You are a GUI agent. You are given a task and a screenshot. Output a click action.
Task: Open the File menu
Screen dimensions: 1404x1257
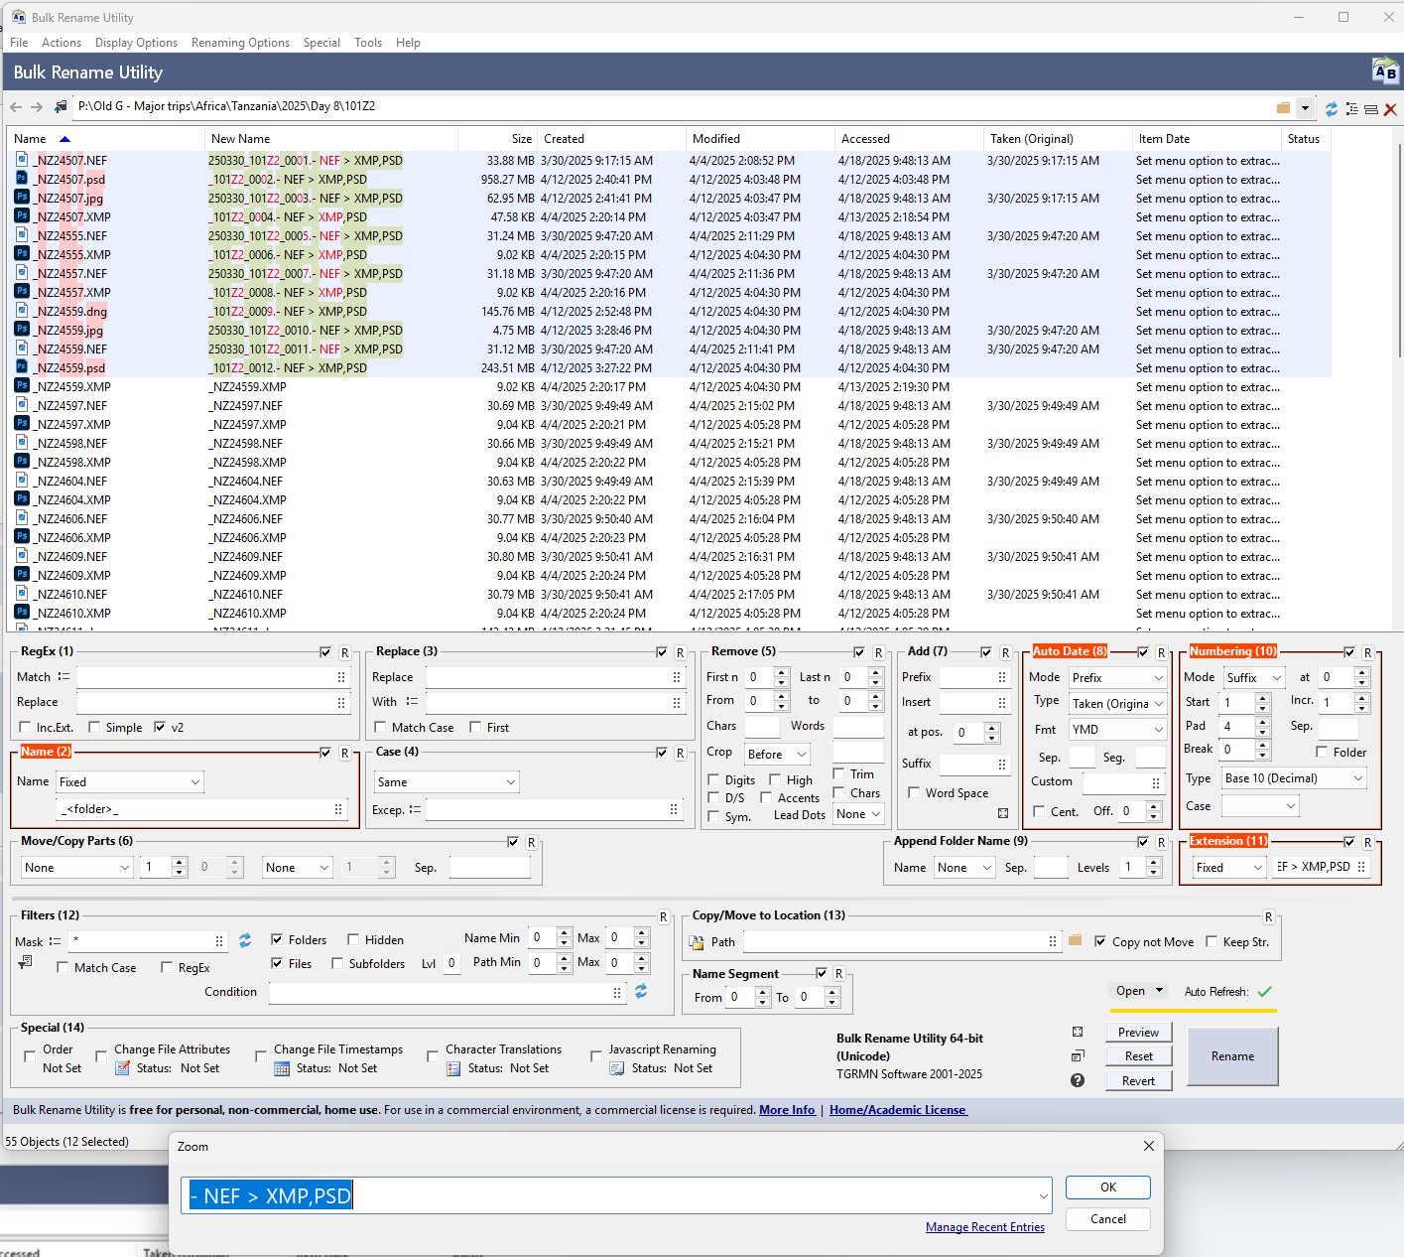(x=19, y=43)
